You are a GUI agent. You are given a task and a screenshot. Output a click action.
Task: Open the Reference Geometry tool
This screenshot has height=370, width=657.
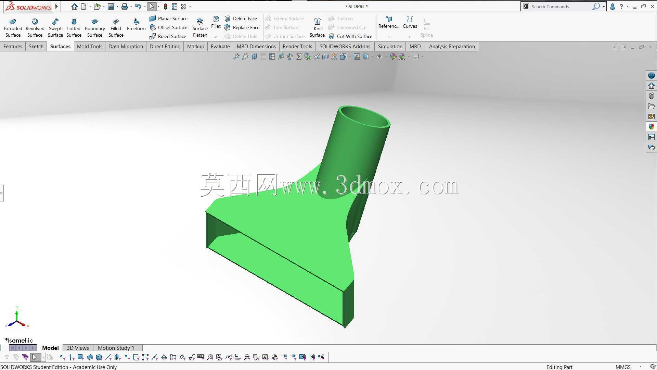(389, 23)
